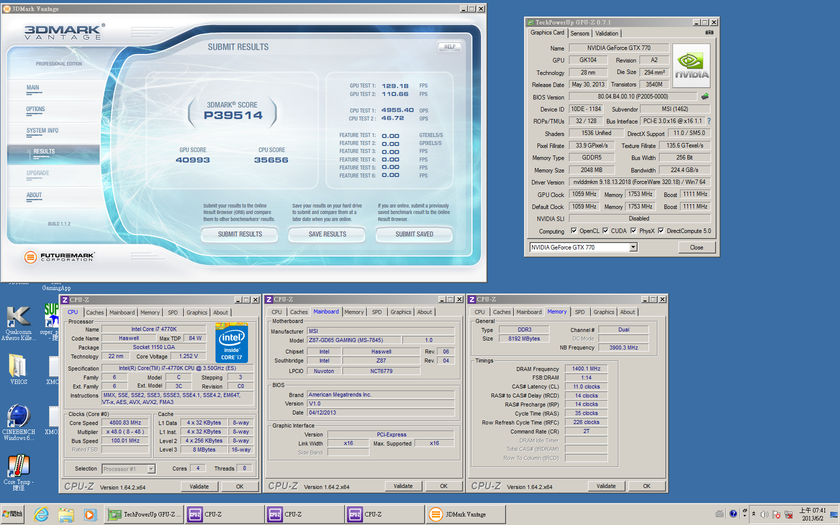Open the Processor #1 selection dropdown

coord(151,468)
